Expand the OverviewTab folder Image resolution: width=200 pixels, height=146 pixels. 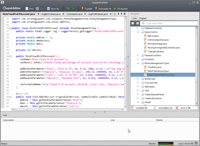coord(138,83)
